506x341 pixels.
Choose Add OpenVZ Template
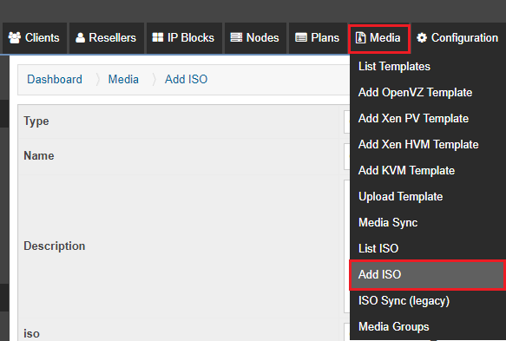coord(415,93)
